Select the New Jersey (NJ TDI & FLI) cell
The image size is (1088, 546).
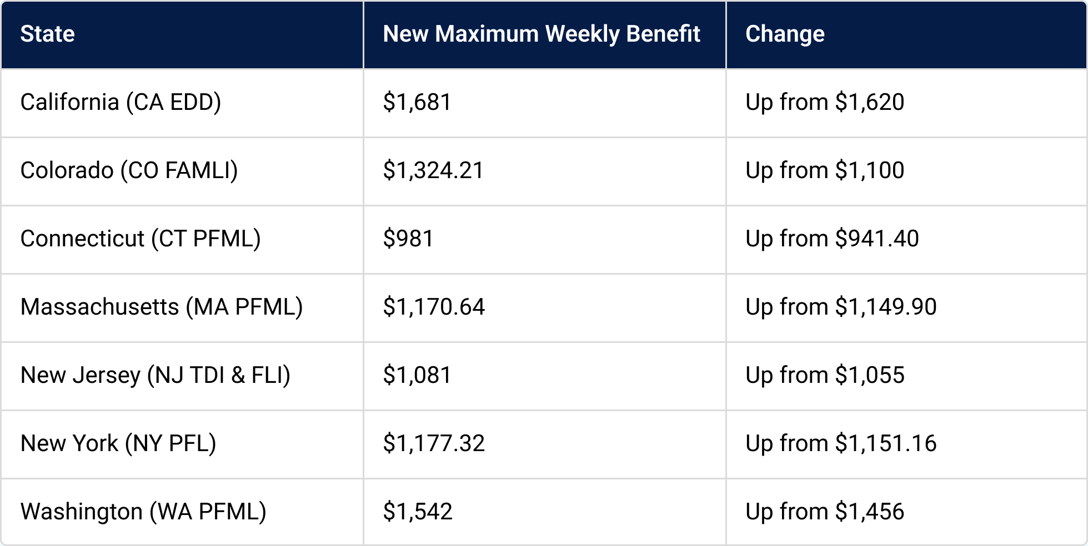(156, 376)
